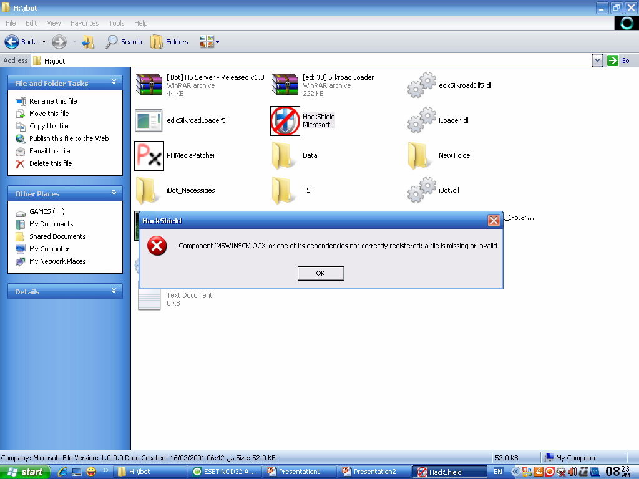Select the PHMediaPatcher icon
Viewport: 639px width, 479px height.
149,155
